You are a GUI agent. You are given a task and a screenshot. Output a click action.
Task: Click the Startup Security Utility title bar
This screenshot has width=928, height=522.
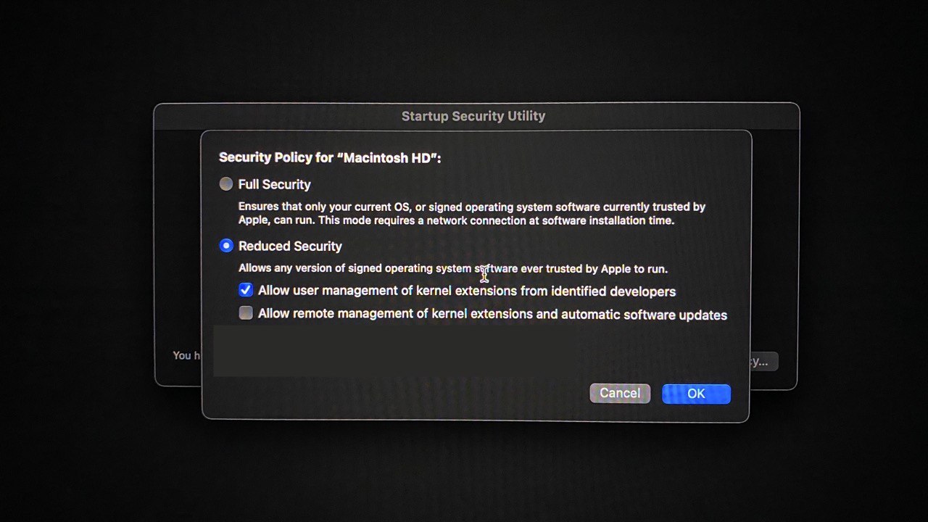473,116
